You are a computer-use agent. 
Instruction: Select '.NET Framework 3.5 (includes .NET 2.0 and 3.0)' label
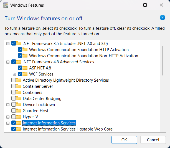coord(65,44)
